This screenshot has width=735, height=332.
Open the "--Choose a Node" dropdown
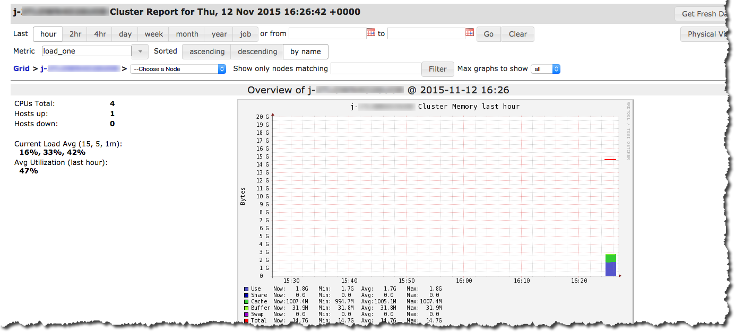[178, 68]
